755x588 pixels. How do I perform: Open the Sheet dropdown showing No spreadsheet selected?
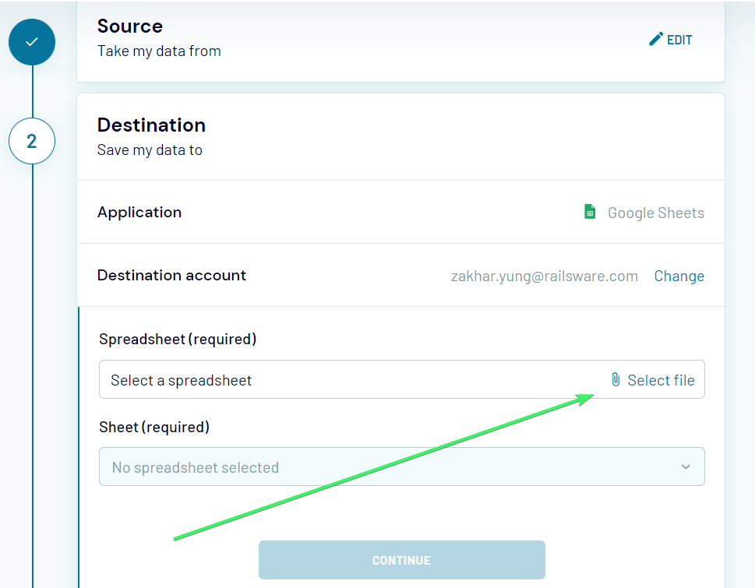pos(401,467)
